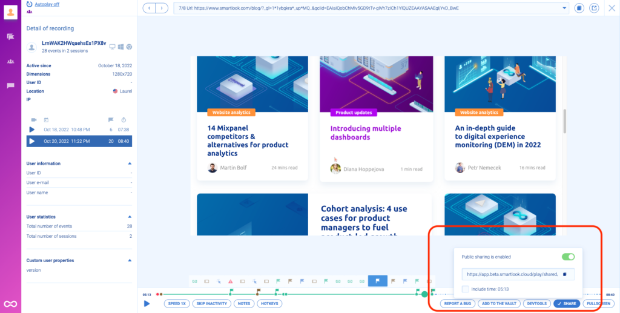Copy the shared link with the clipboard icon

565,274
